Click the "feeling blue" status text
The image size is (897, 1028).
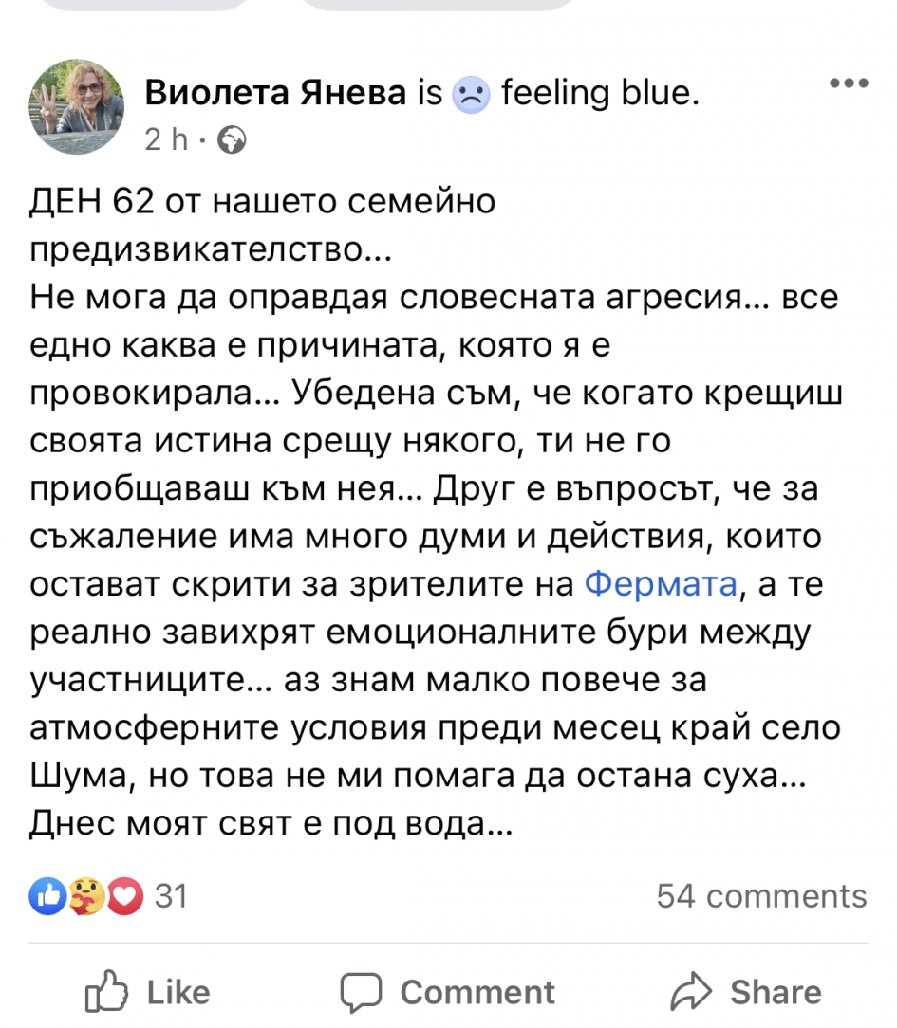[598, 93]
